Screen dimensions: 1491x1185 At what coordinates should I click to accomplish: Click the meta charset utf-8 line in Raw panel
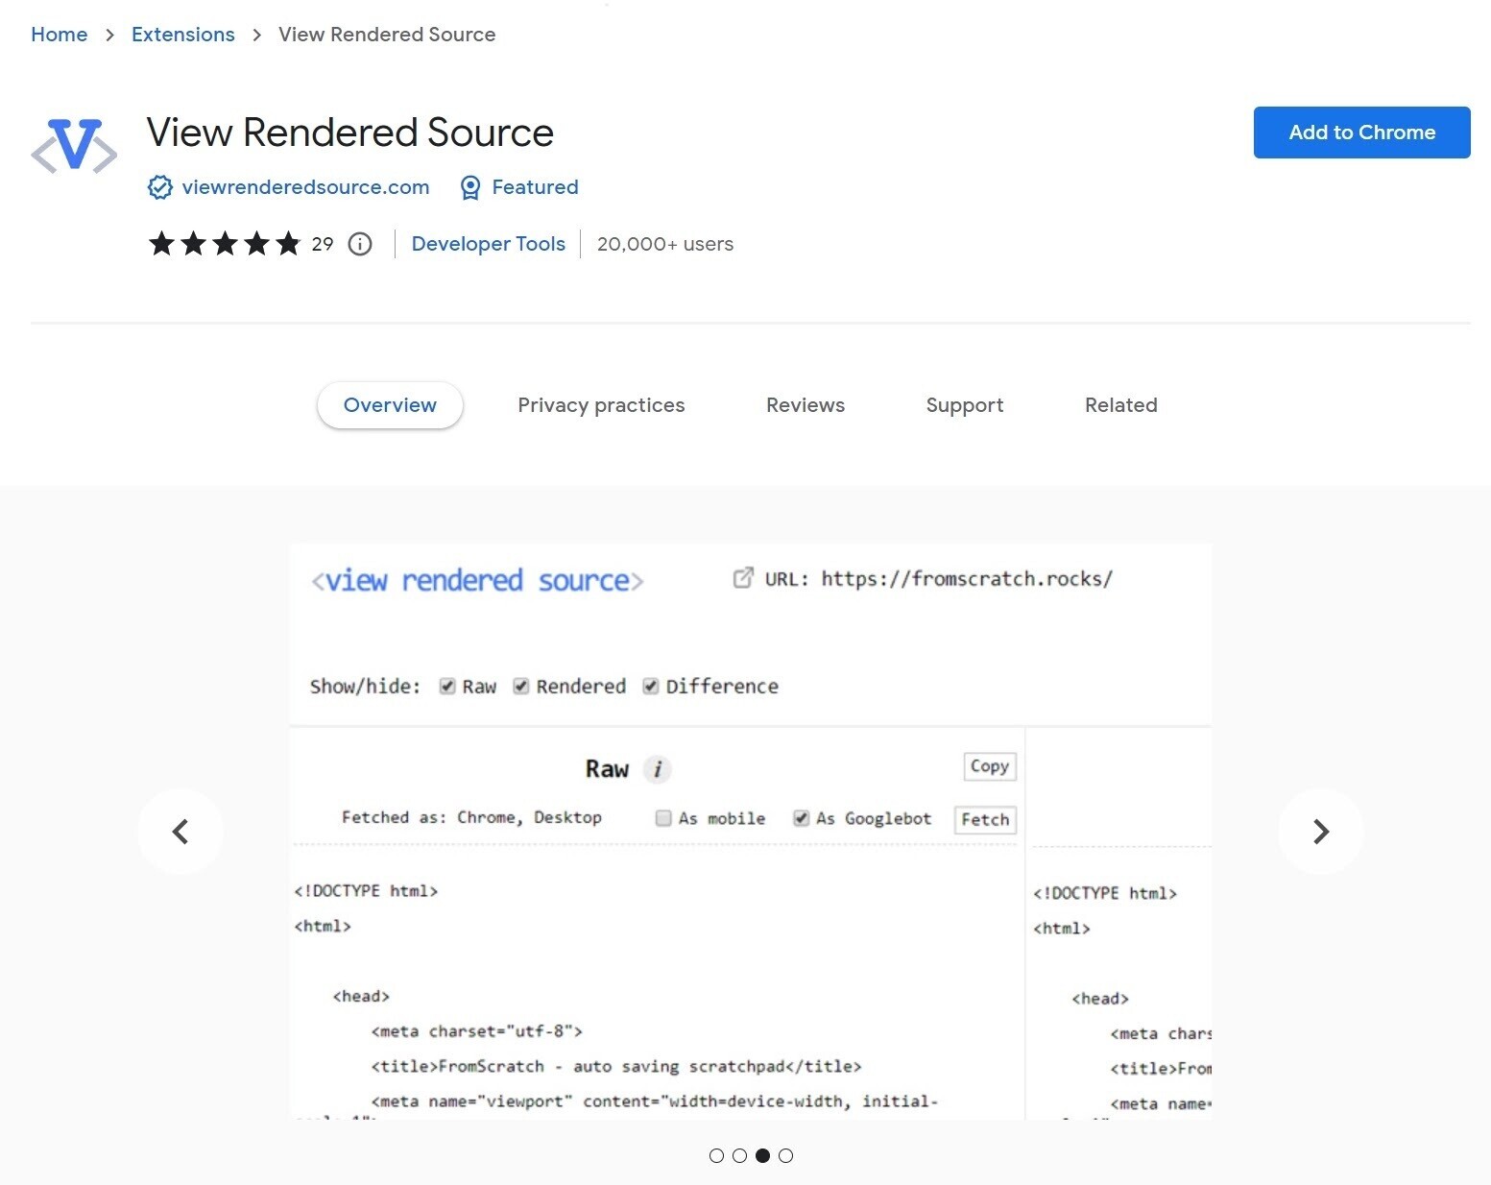point(477,1031)
